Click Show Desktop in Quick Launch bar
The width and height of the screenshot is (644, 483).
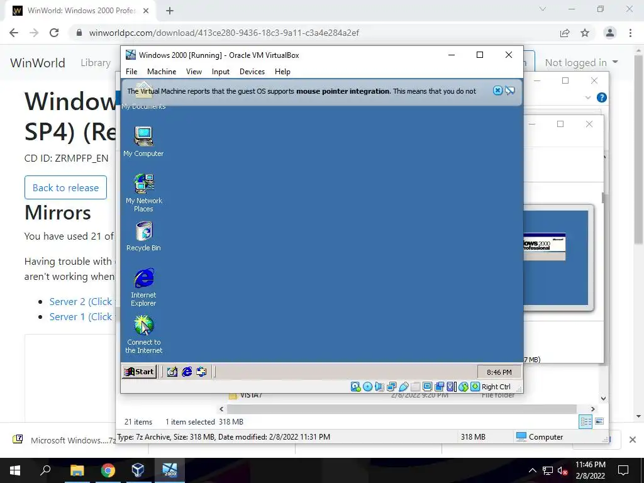[172, 372]
